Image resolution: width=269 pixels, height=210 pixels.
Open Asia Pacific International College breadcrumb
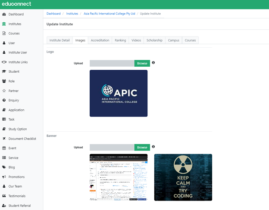click(109, 13)
